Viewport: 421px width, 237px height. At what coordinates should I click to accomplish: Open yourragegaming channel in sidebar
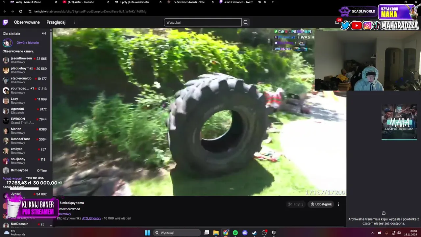point(25,91)
